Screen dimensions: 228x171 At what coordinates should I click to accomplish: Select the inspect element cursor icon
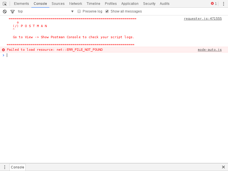coord(5,4)
